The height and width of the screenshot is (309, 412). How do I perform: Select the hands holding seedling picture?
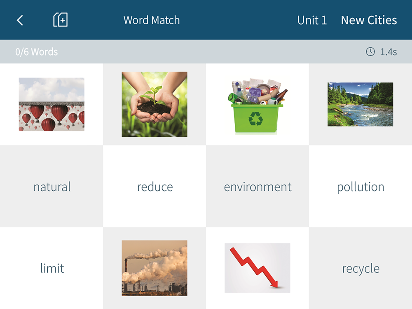(154, 104)
